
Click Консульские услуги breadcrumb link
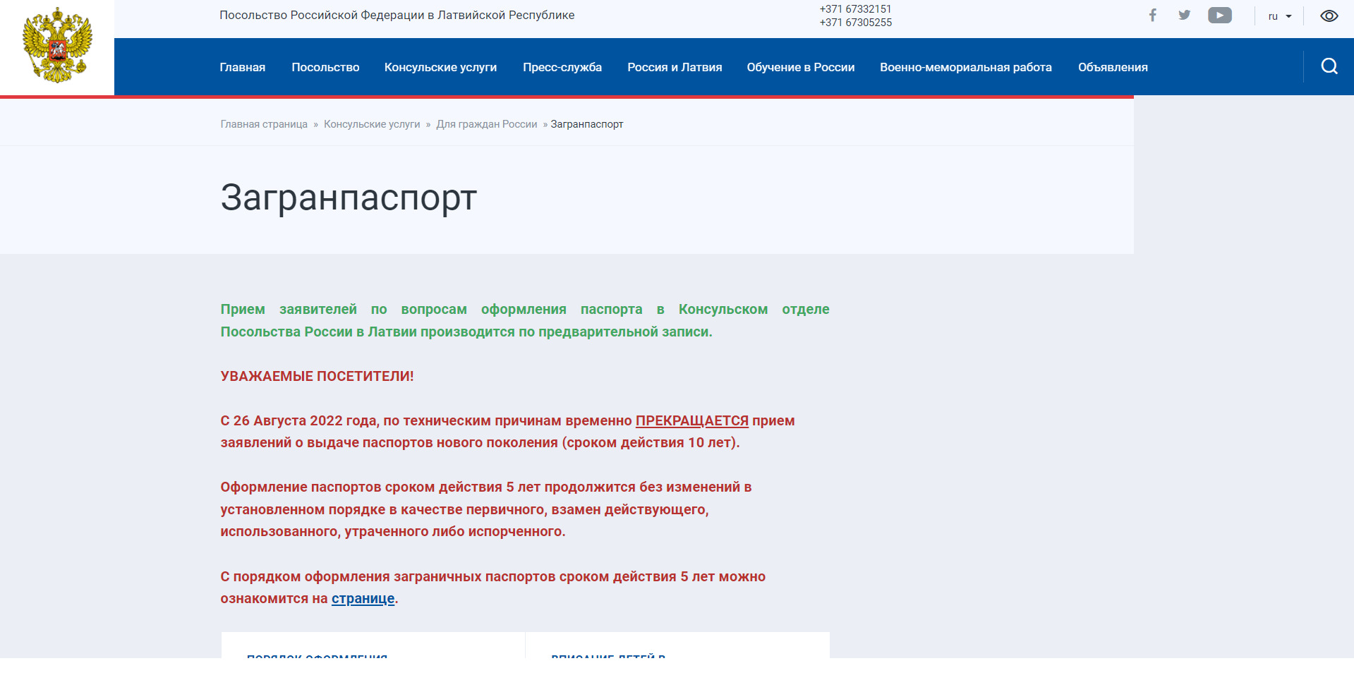point(372,124)
